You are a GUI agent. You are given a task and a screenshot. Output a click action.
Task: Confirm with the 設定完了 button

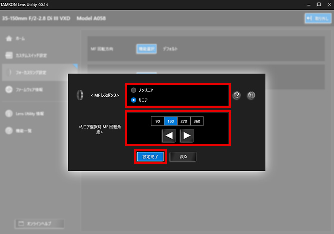point(150,157)
